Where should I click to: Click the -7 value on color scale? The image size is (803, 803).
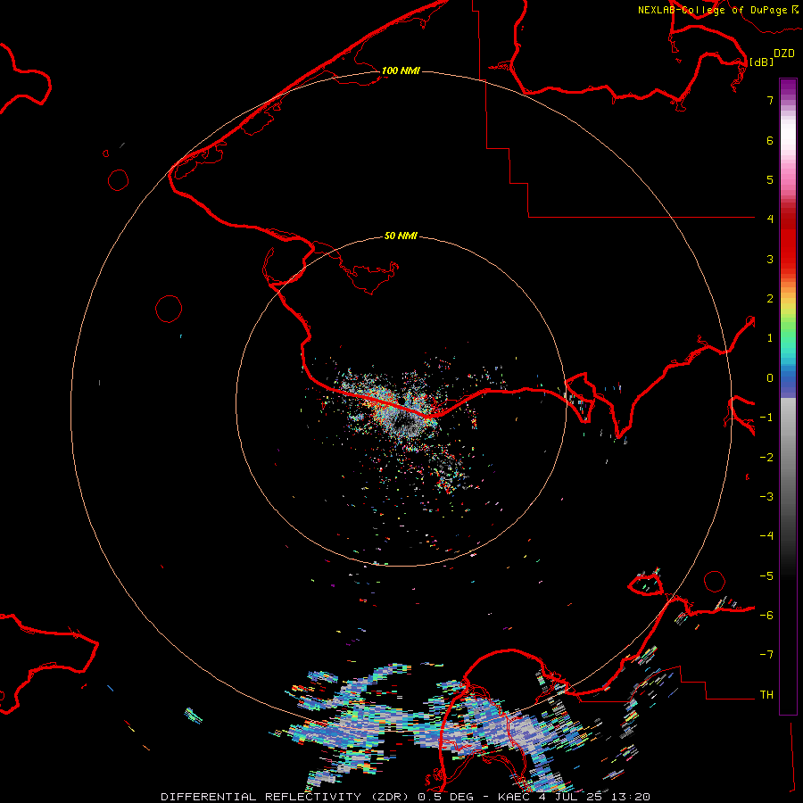tap(766, 655)
